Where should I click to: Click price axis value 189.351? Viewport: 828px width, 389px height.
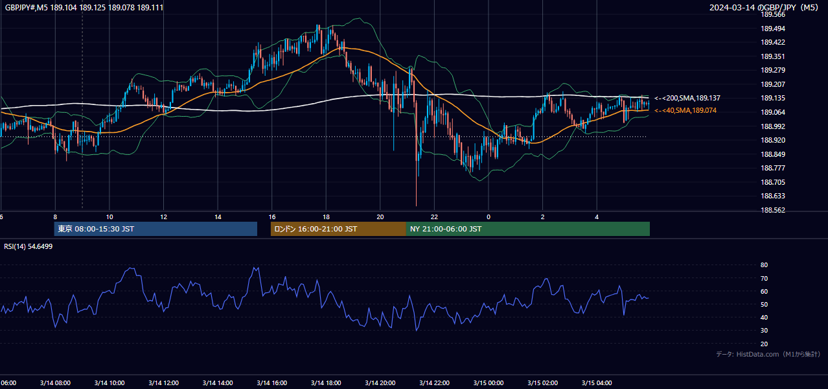point(772,56)
